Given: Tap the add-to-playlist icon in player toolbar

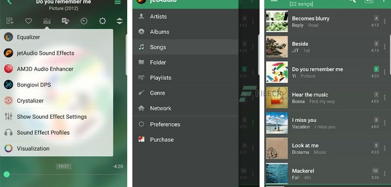Looking at the screenshot, I should pyautogui.click(x=10, y=21).
